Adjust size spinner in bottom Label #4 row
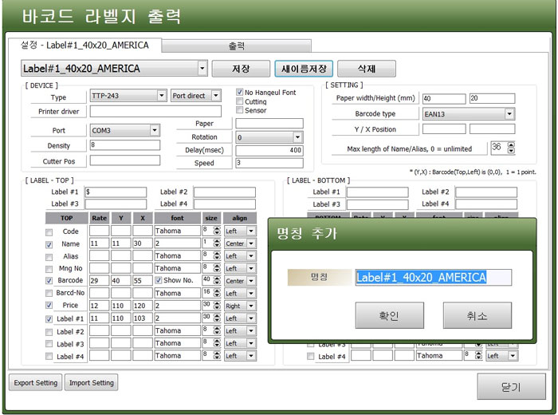 [478, 355]
